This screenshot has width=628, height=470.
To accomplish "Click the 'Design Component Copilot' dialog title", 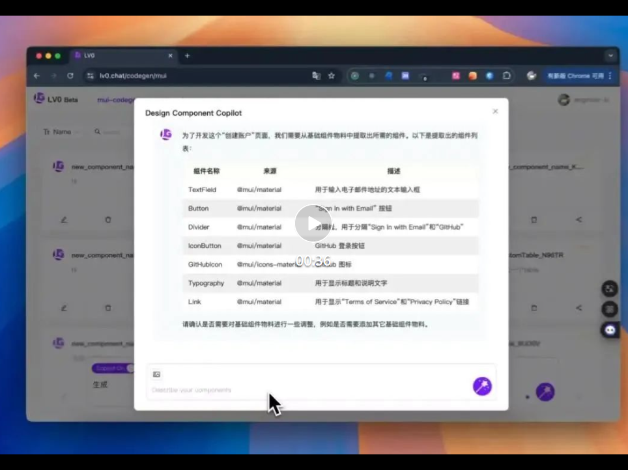I will coord(193,113).
